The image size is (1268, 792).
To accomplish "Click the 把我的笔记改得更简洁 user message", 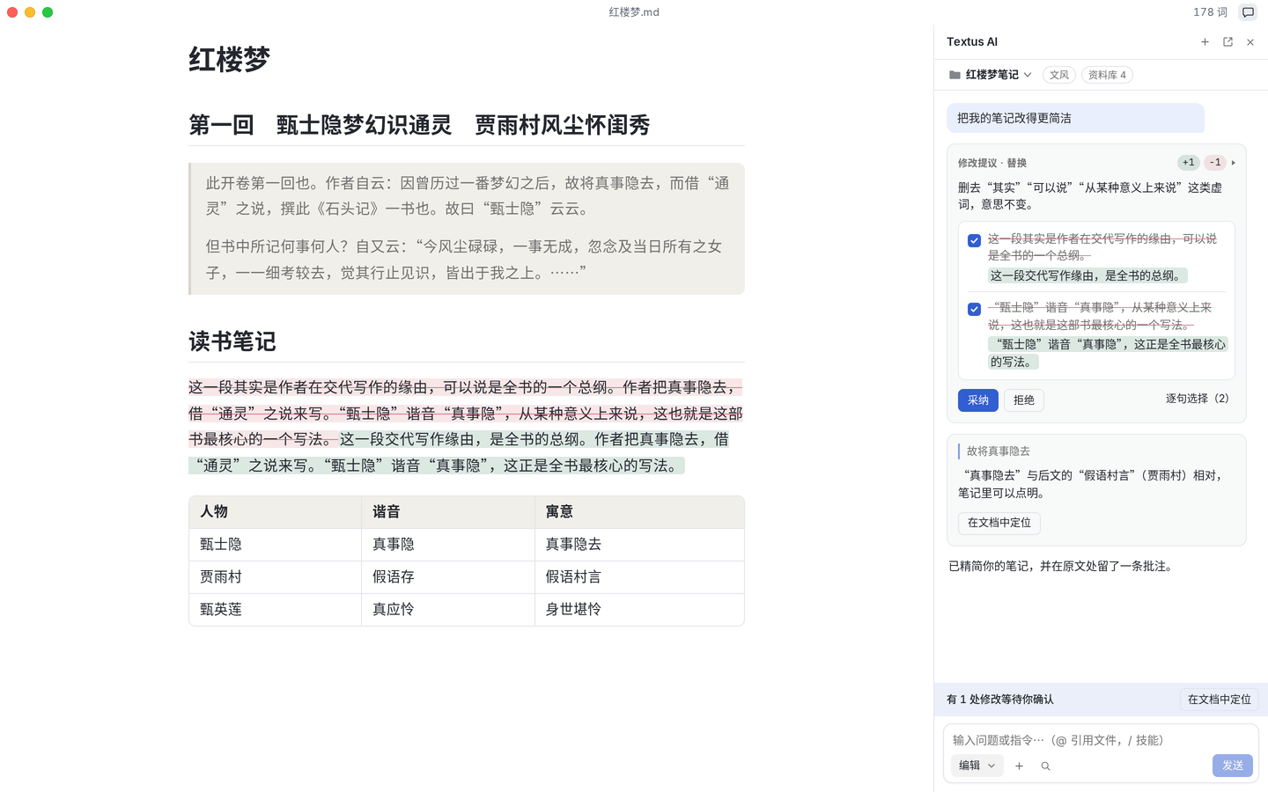I will click(1075, 118).
